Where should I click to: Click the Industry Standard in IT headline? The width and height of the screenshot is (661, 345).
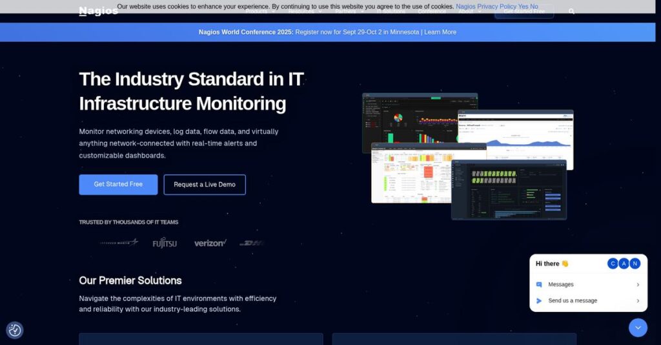191,91
